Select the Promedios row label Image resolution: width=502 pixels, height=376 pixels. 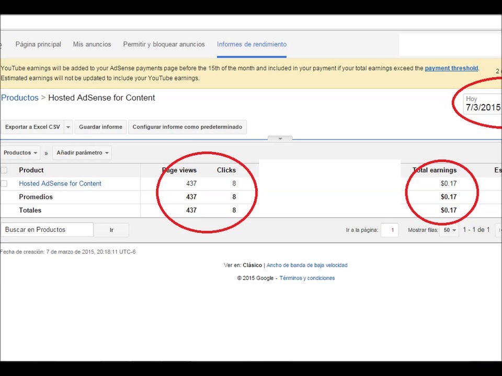pyautogui.click(x=36, y=197)
